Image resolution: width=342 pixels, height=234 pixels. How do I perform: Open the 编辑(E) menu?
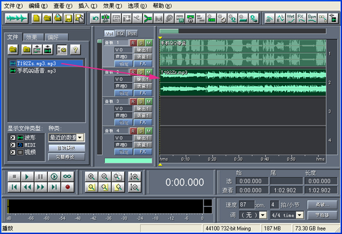click(38, 6)
